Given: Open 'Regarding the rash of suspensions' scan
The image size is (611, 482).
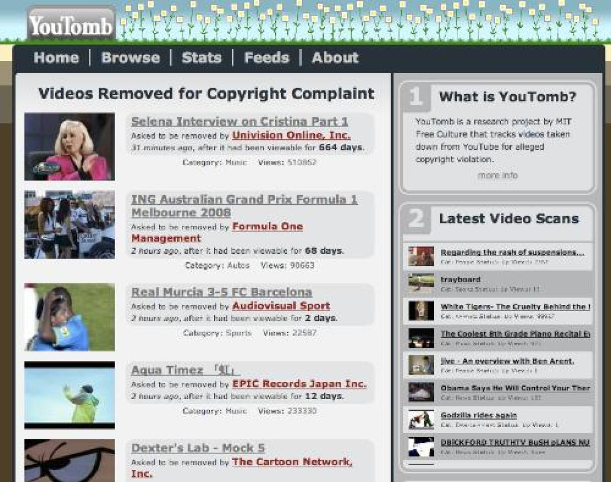Looking at the screenshot, I should (x=512, y=252).
